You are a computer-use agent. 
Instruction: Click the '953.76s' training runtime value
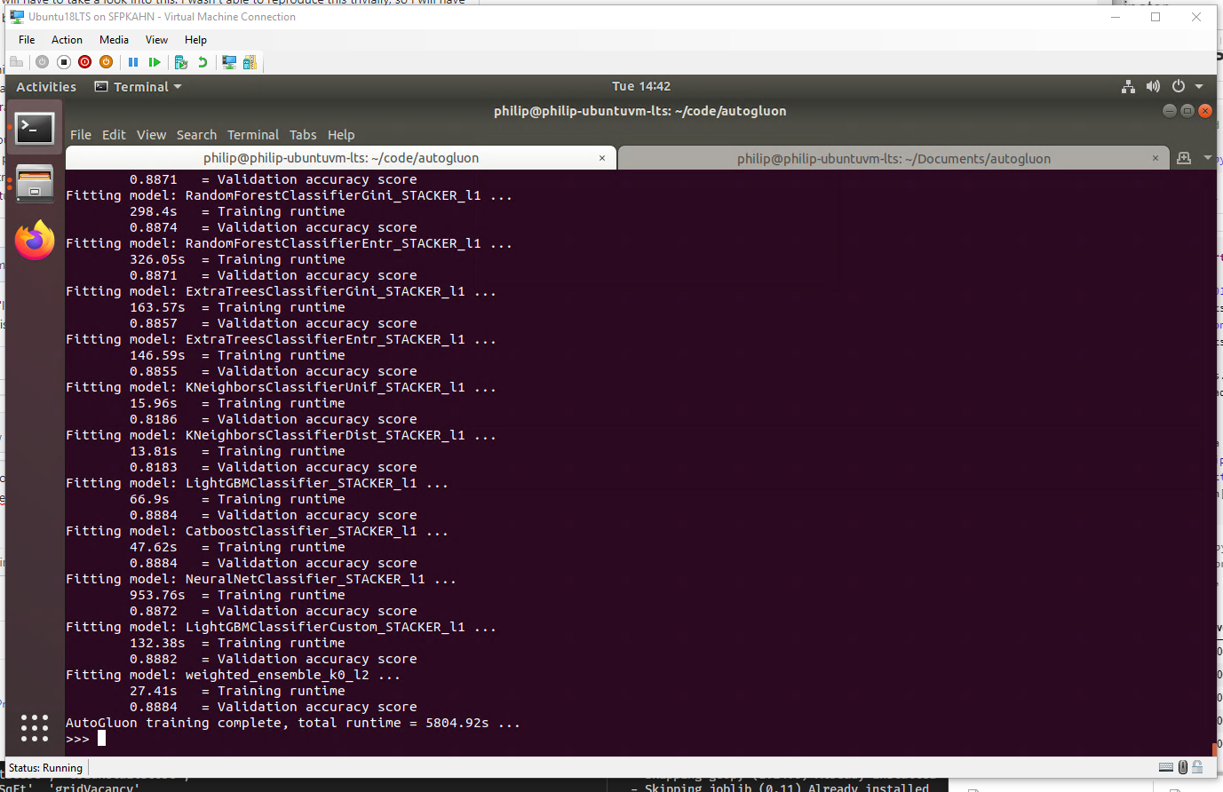click(x=157, y=595)
